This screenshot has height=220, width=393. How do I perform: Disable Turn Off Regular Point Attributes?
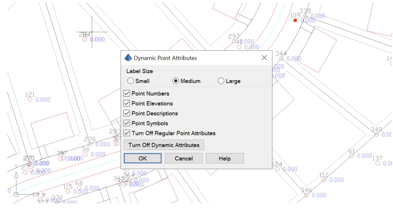tap(127, 133)
